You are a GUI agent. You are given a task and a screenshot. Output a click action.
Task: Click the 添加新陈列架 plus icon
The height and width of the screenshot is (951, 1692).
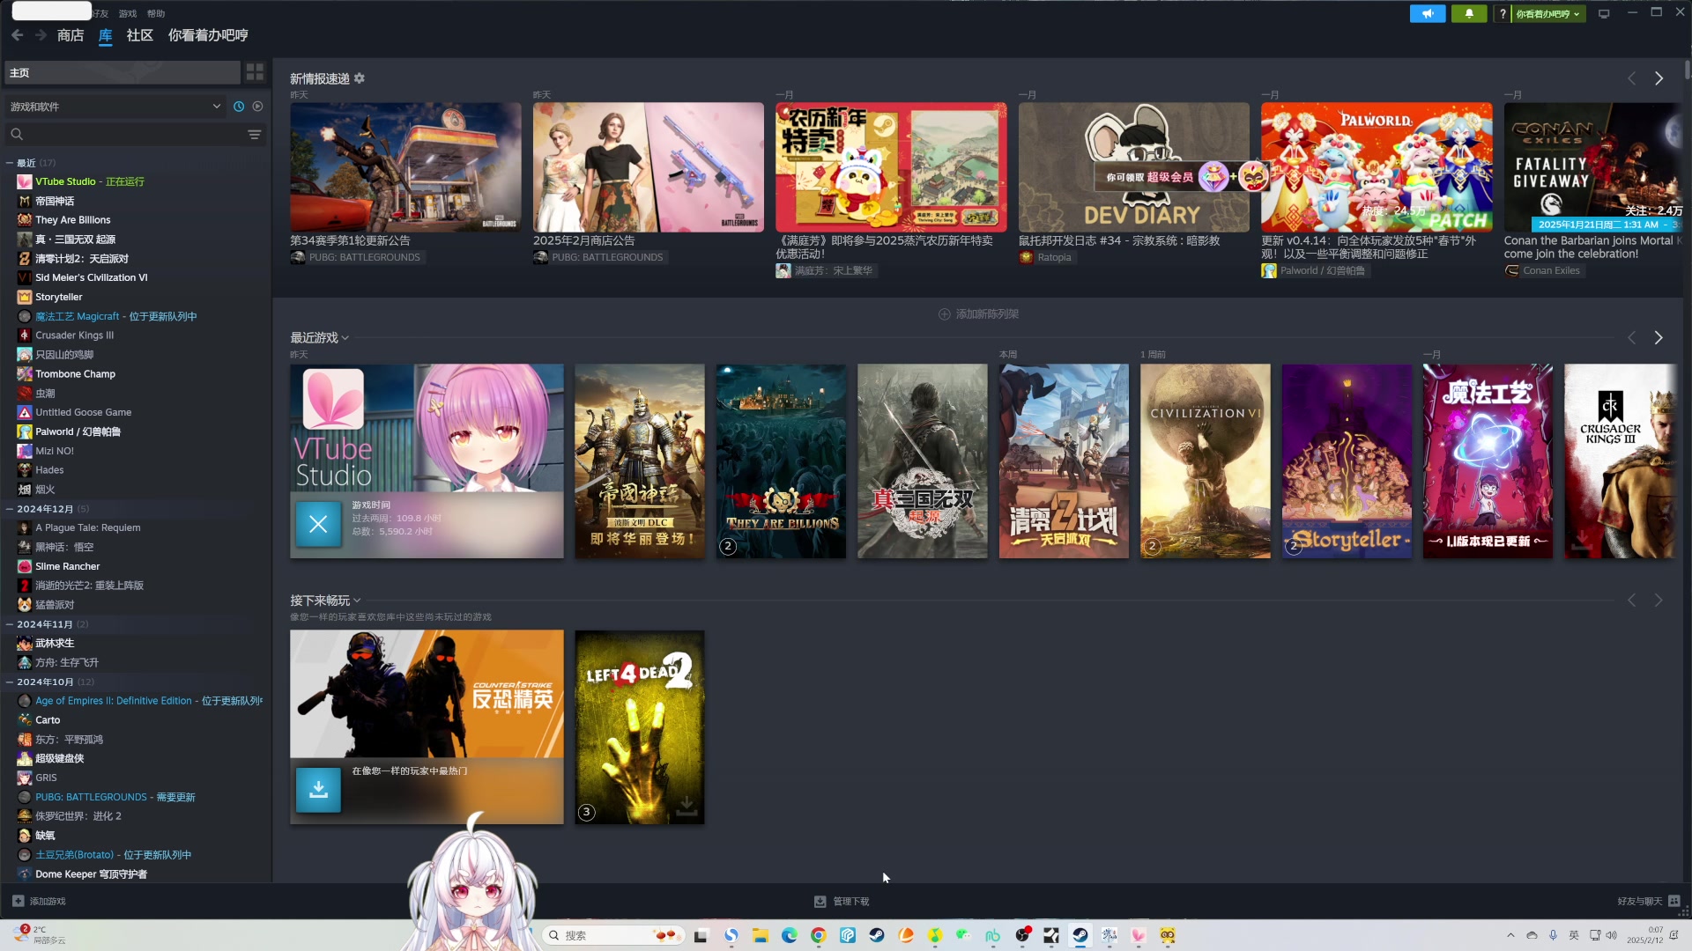pos(944,314)
